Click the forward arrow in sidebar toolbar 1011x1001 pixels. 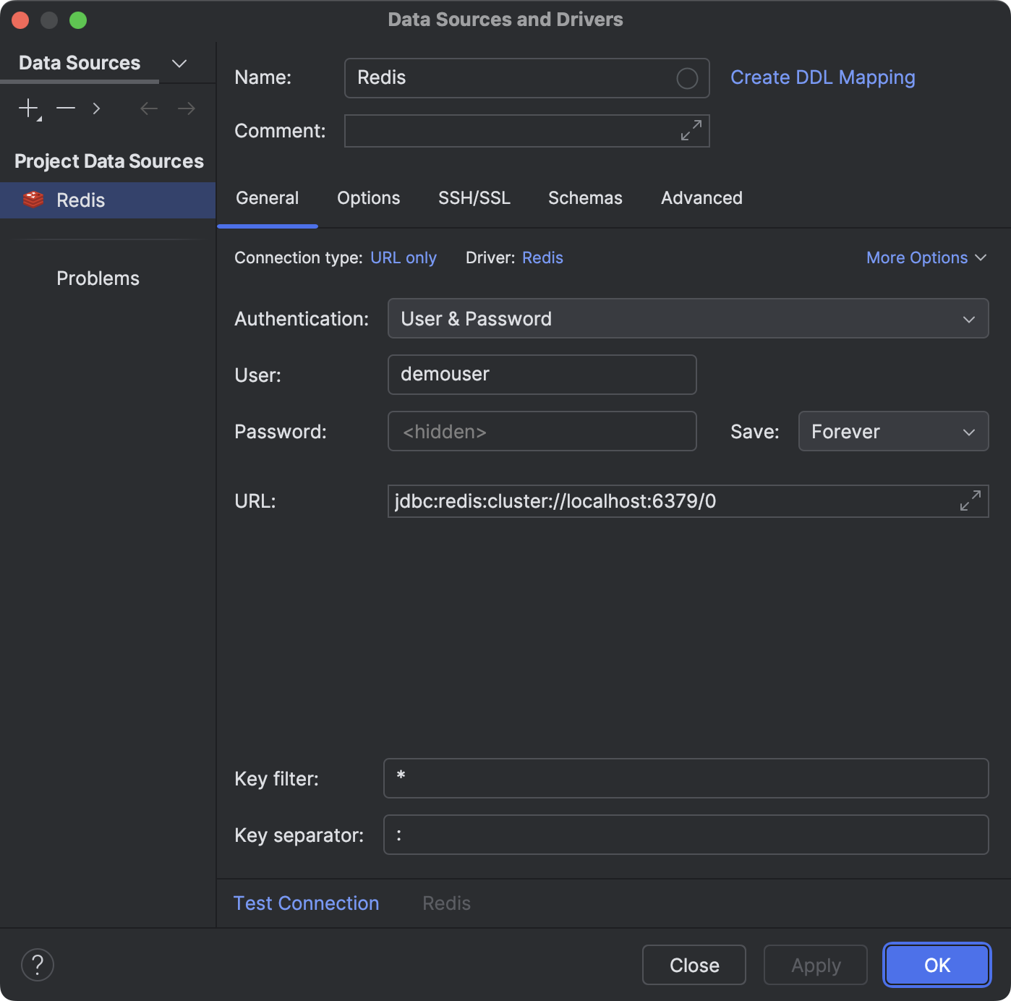coord(187,108)
